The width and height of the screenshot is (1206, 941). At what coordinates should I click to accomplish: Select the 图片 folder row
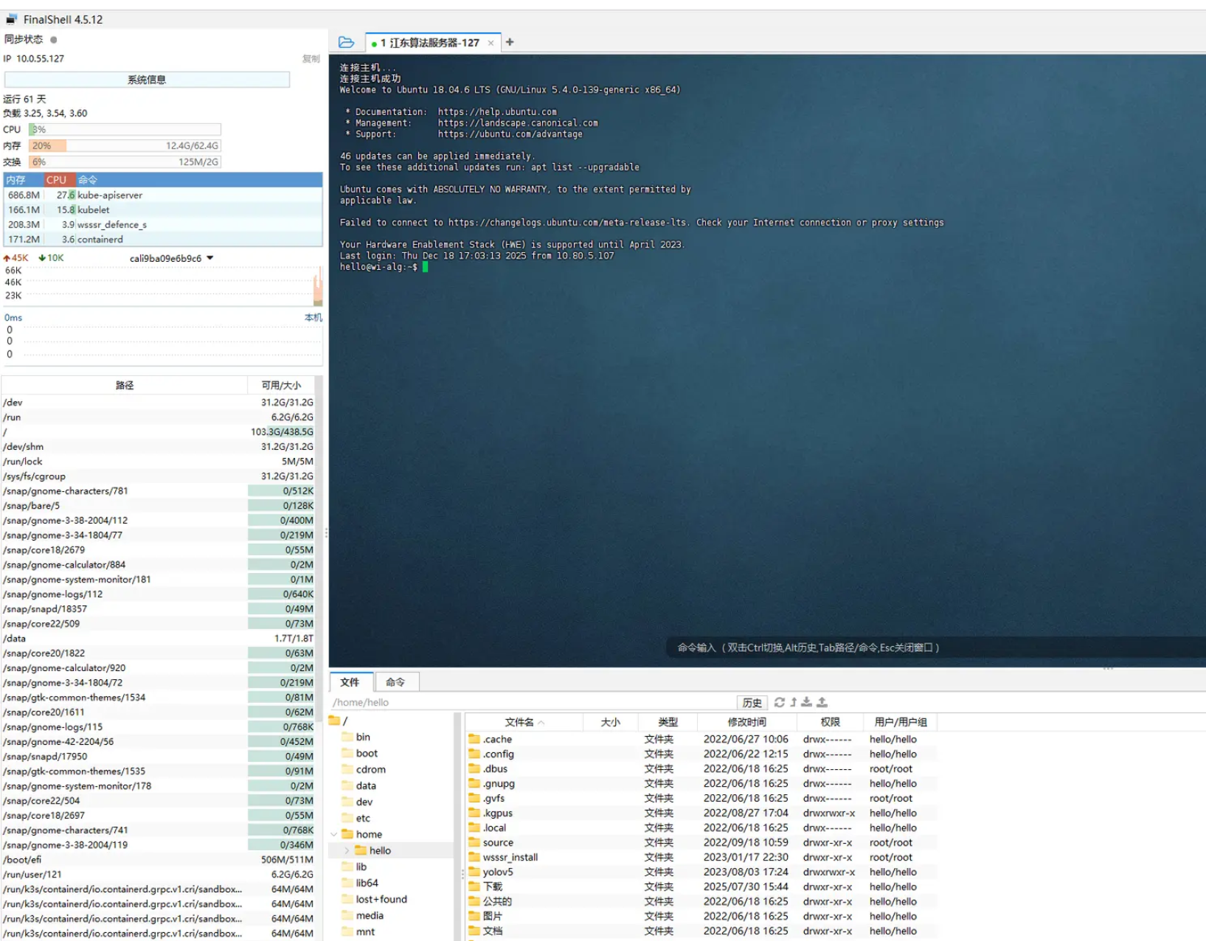tap(701, 916)
